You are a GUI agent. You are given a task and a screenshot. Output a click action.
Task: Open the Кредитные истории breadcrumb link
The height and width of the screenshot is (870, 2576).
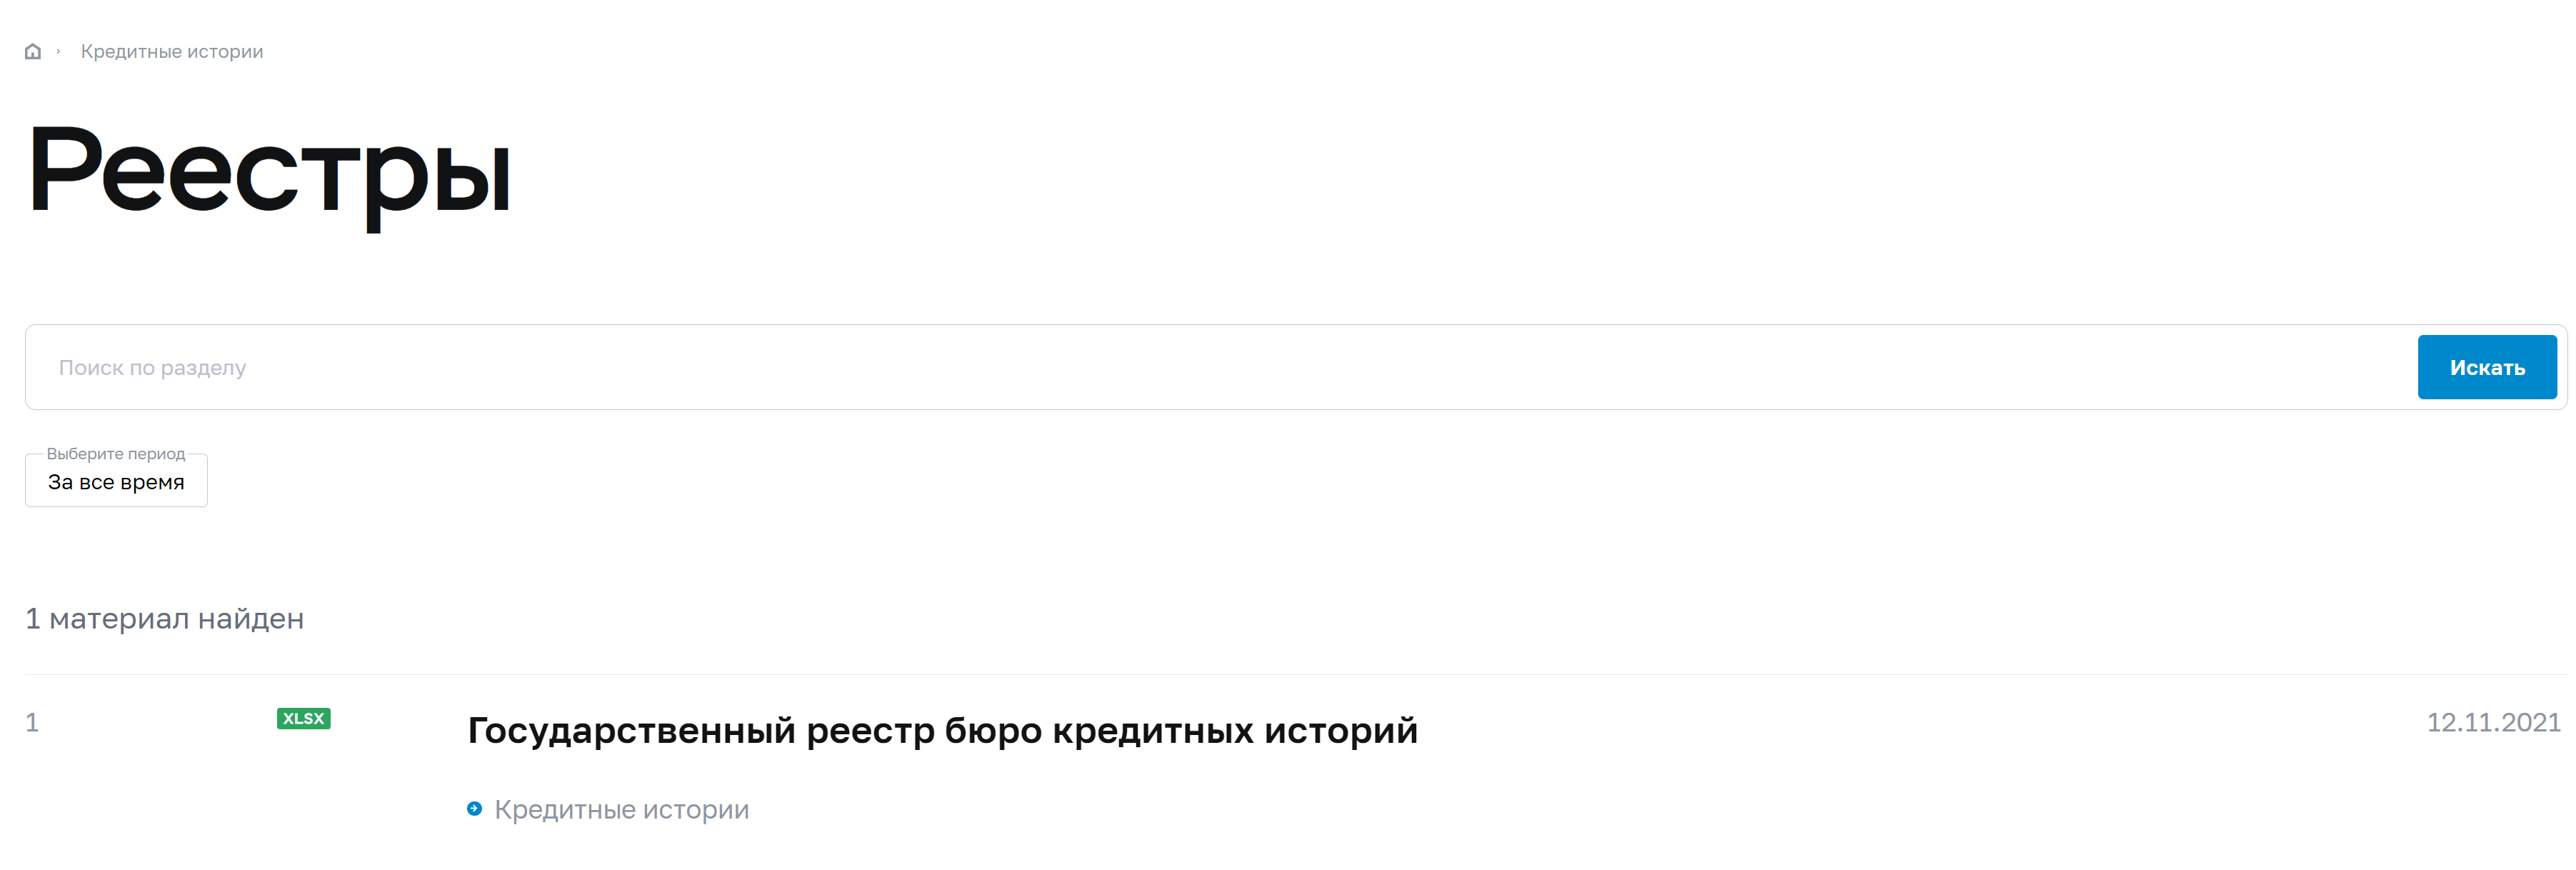pyautogui.click(x=172, y=51)
